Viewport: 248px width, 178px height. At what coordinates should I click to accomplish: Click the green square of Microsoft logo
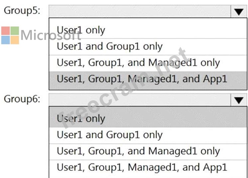tap(15, 31)
